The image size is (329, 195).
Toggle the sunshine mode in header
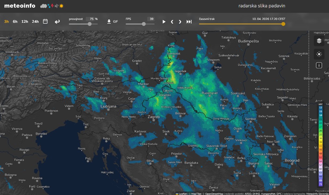pos(61,6)
